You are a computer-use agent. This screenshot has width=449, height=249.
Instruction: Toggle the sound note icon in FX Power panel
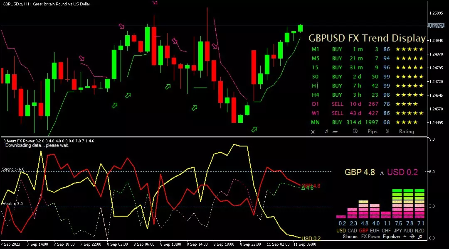420,237
